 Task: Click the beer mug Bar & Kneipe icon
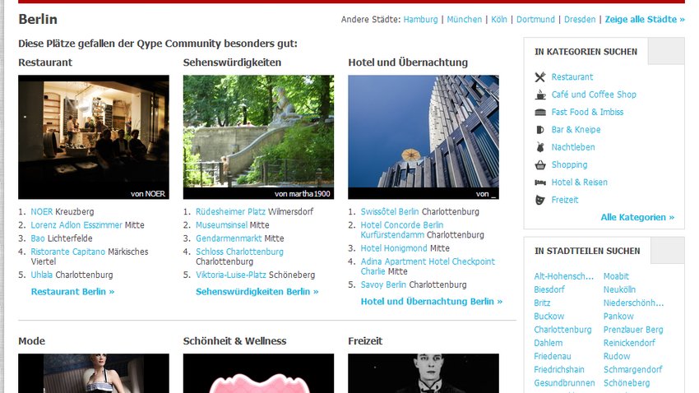[x=539, y=130]
